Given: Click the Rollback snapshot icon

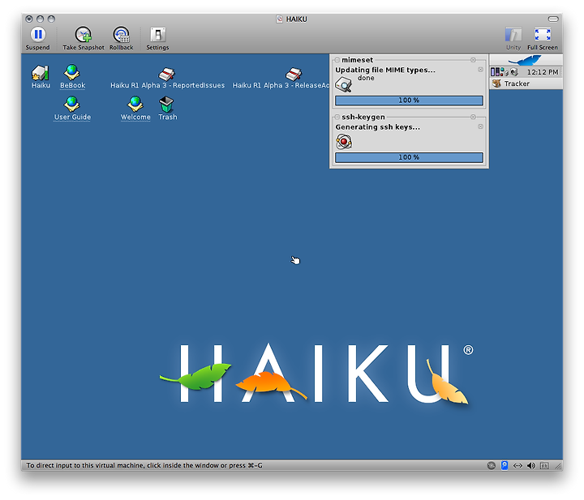Looking at the screenshot, I should [x=121, y=35].
